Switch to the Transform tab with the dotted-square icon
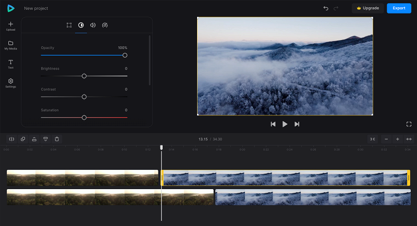The width and height of the screenshot is (417, 226). (69, 25)
